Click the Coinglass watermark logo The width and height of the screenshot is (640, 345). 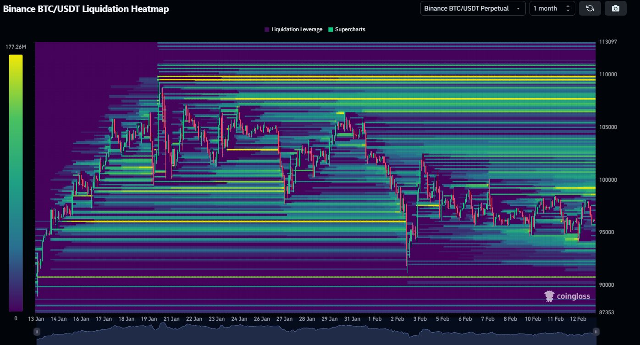[567, 296]
